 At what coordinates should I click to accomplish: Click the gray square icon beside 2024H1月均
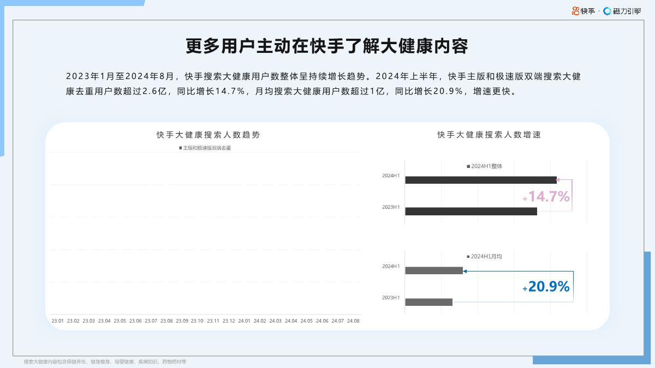click(x=467, y=255)
